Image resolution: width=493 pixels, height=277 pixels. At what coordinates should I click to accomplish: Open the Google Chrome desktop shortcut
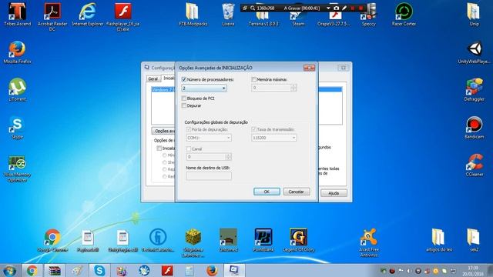pyautogui.click(x=52, y=241)
